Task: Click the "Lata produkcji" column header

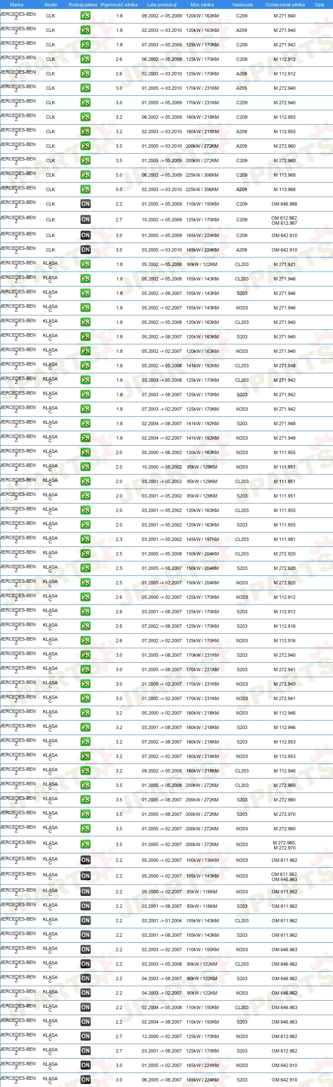Action: 162,5
